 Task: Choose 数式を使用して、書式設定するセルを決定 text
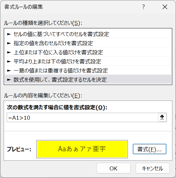60,80
